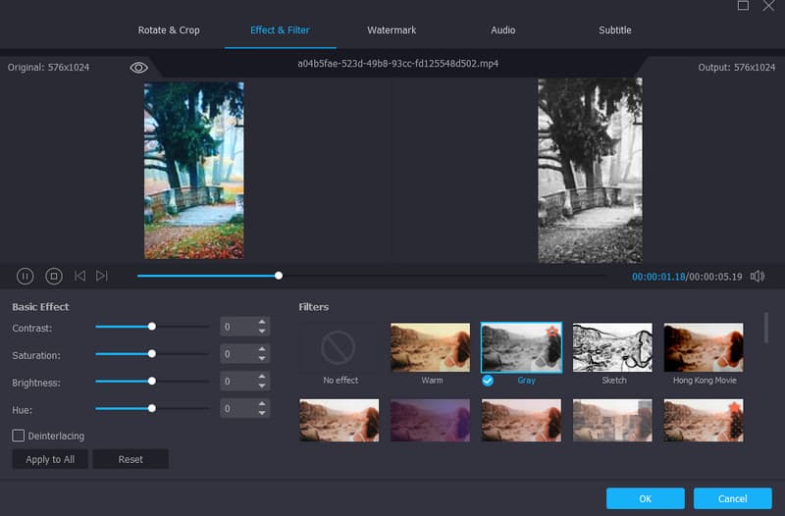Increase the Contrast value with up arrow

point(262,322)
